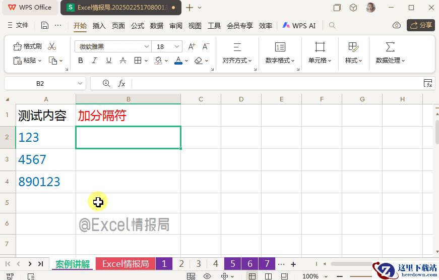Open the 文件 file menu
This screenshot has width=439, height=280.
click(18, 25)
